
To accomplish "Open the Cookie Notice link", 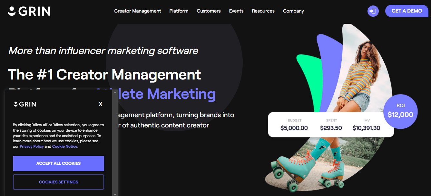I will point(65,146).
